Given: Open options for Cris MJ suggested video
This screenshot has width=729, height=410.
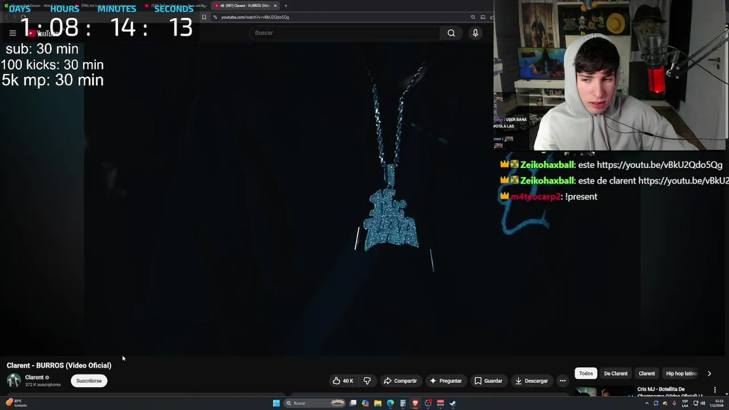Looking at the screenshot, I should point(715,390).
